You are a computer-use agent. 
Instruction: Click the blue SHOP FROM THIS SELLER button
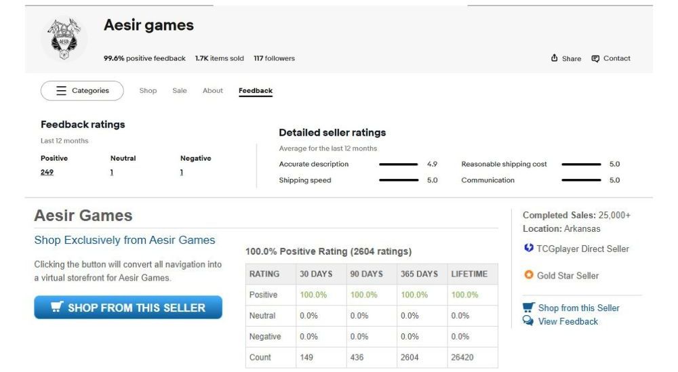[128, 307]
